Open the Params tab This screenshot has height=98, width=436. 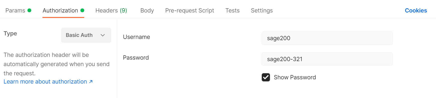click(x=18, y=10)
